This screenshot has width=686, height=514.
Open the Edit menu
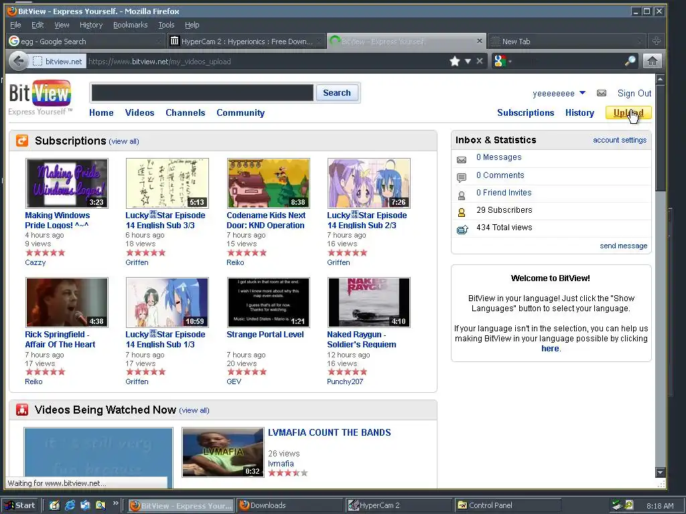click(38, 25)
